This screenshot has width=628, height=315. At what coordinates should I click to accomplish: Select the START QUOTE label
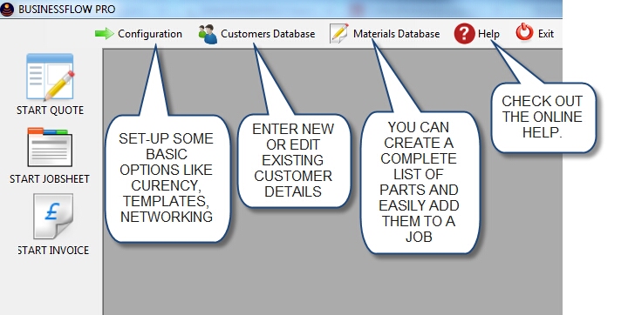pos(50,111)
